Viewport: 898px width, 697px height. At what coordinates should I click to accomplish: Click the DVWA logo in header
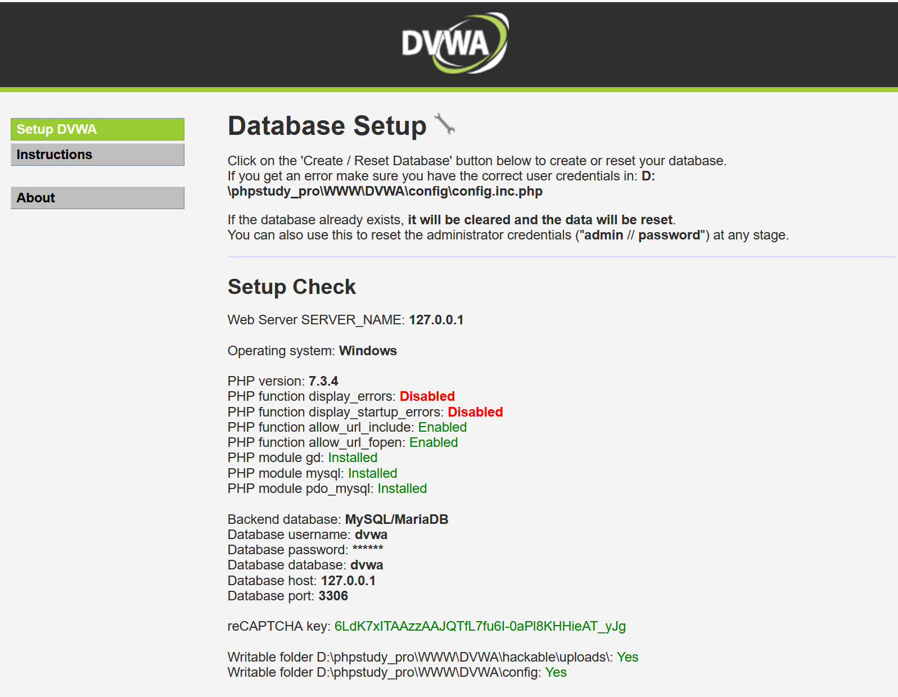coord(455,43)
